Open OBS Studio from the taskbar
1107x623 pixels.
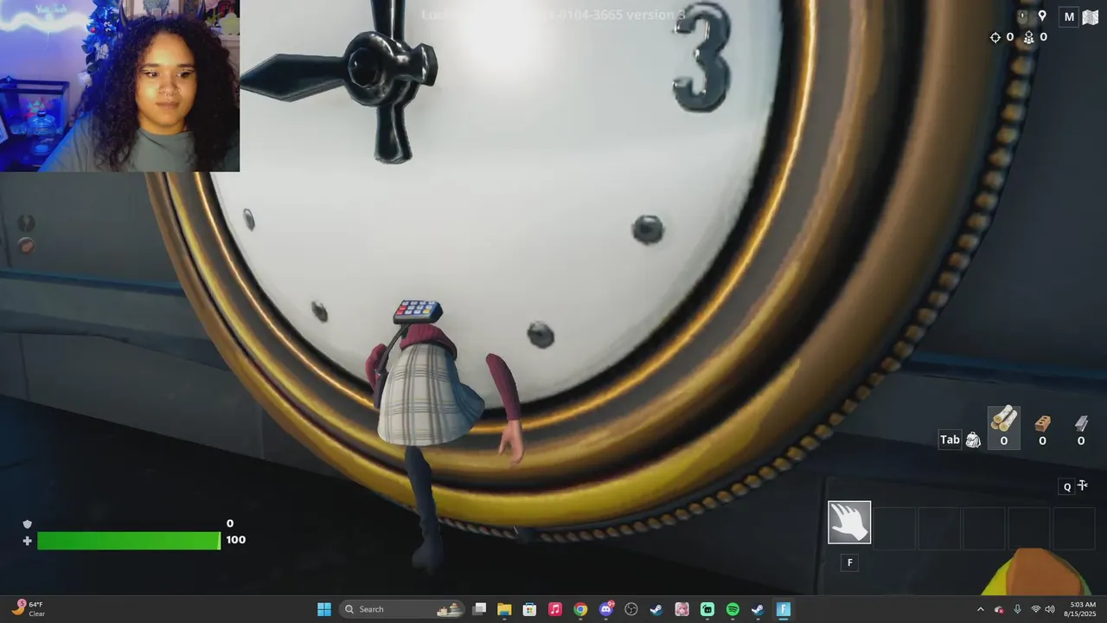pyautogui.click(x=631, y=609)
